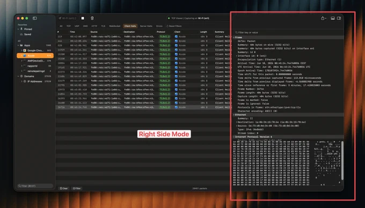Select the Client Hello filter tab
The width and height of the screenshot is (365, 208).
click(x=130, y=26)
